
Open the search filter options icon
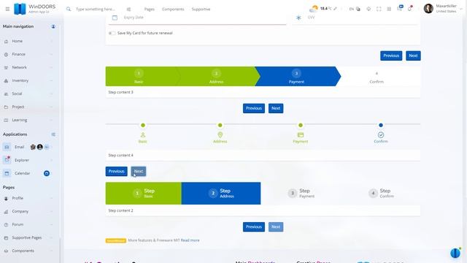[x=128, y=9]
